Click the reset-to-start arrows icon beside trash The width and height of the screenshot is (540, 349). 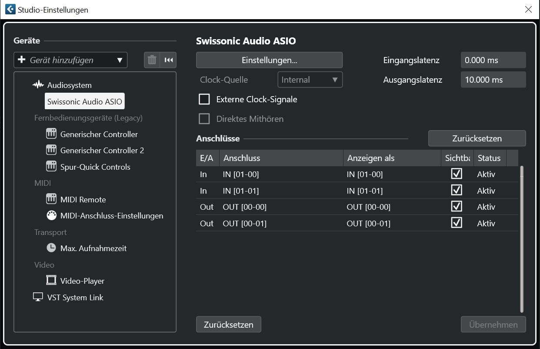click(168, 60)
